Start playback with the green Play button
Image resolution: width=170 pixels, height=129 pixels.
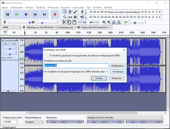coord(17,14)
